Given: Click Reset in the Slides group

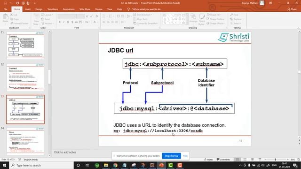Looking at the screenshot, I should 46,19.
